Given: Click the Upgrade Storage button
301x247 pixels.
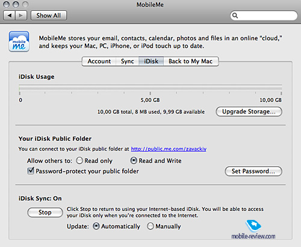Looking at the screenshot, I should click(x=249, y=111).
